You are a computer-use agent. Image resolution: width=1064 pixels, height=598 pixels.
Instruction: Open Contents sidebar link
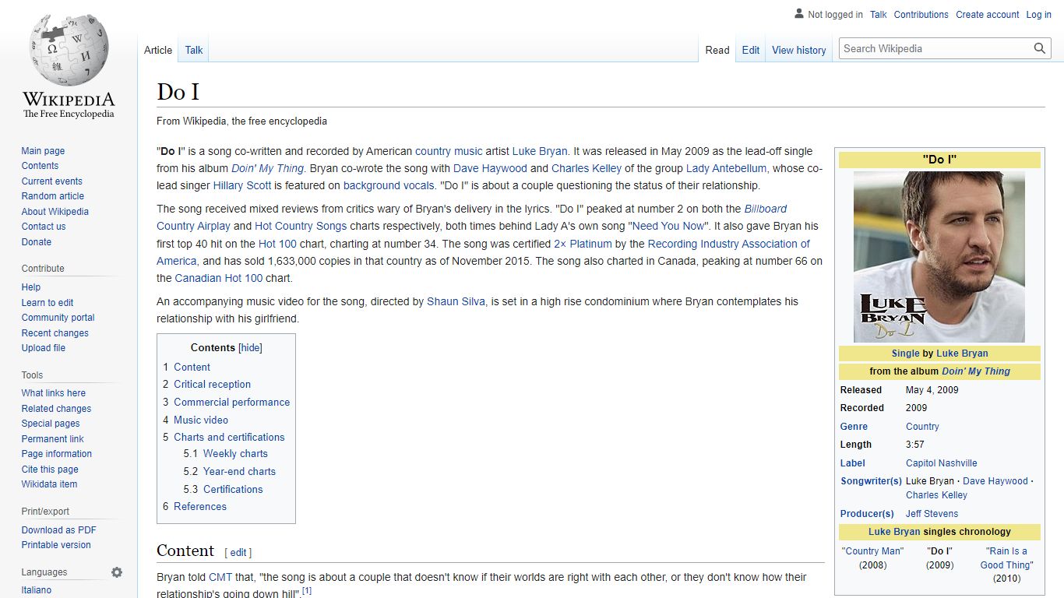click(x=40, y=166)
